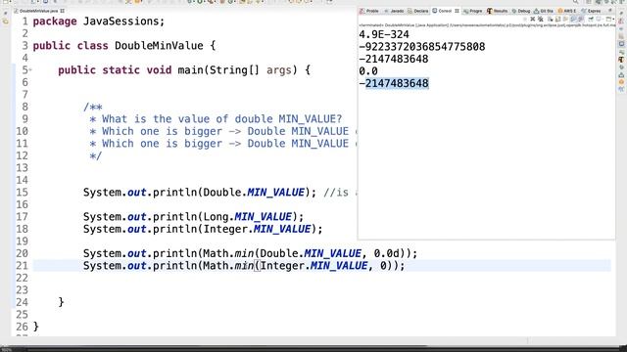The image size is (627, 352).
Task: Toggle show console when standard out changes
Action: (573, 20)
